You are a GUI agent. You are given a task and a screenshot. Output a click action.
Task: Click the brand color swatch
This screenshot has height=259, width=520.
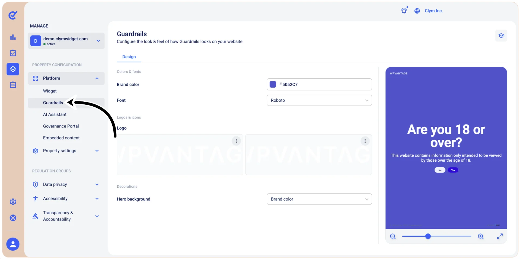pyautogui.click(x=273, y=84)
